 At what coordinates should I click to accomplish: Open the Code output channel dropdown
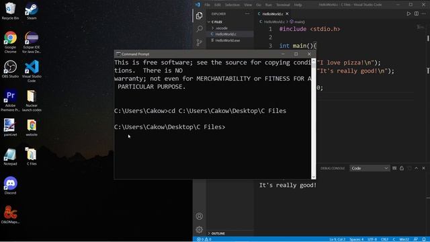(370, 168)
